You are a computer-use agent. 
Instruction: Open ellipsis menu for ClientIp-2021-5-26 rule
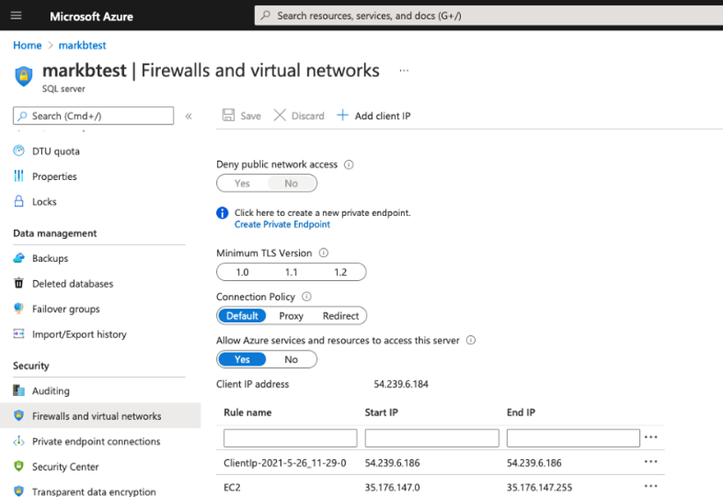coord(651,462)
